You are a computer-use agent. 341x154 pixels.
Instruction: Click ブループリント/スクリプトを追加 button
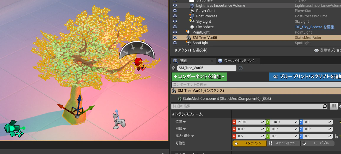[305, 77]
